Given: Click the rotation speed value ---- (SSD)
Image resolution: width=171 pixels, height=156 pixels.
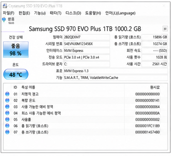Looking at the screenshot, I should tap(155, 51).
